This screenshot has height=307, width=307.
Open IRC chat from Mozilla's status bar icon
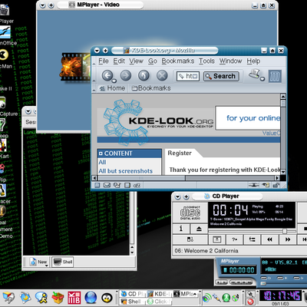[x=137, y=185]
